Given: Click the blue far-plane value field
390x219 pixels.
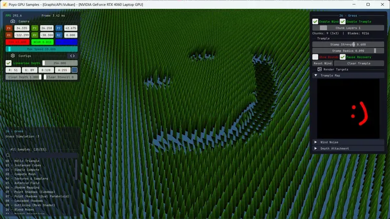Looking at the screenshot, I should (x=66, y=42).
